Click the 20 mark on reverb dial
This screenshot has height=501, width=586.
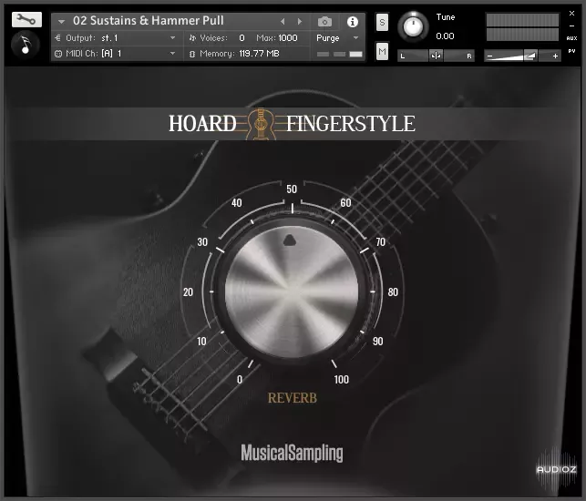[188, 291]
